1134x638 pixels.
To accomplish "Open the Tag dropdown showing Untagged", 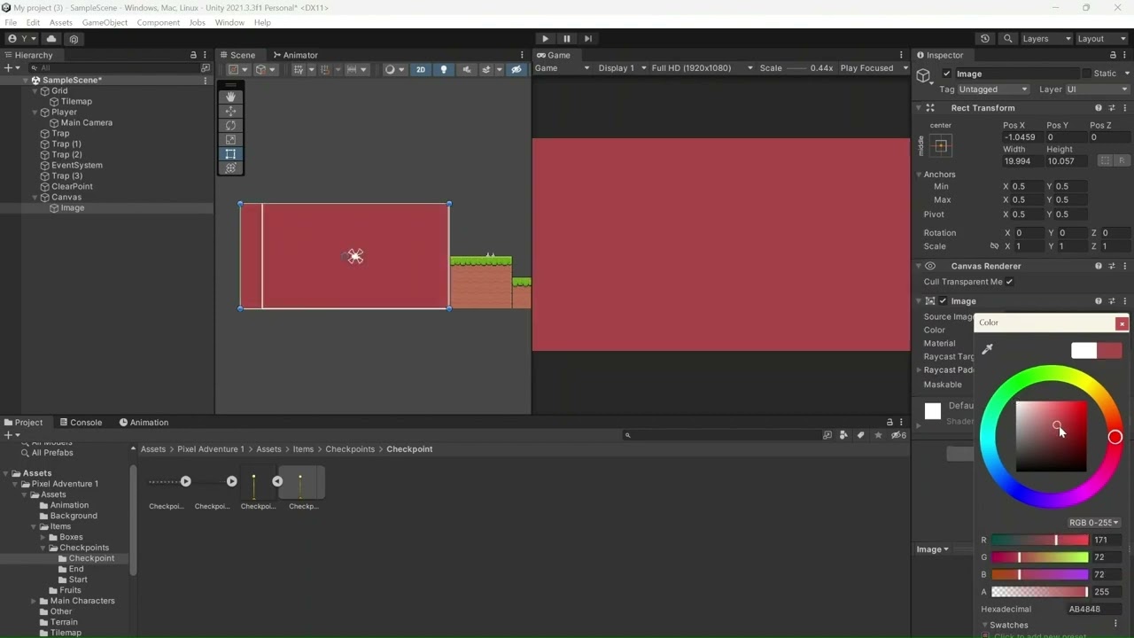I will [993, 89].
